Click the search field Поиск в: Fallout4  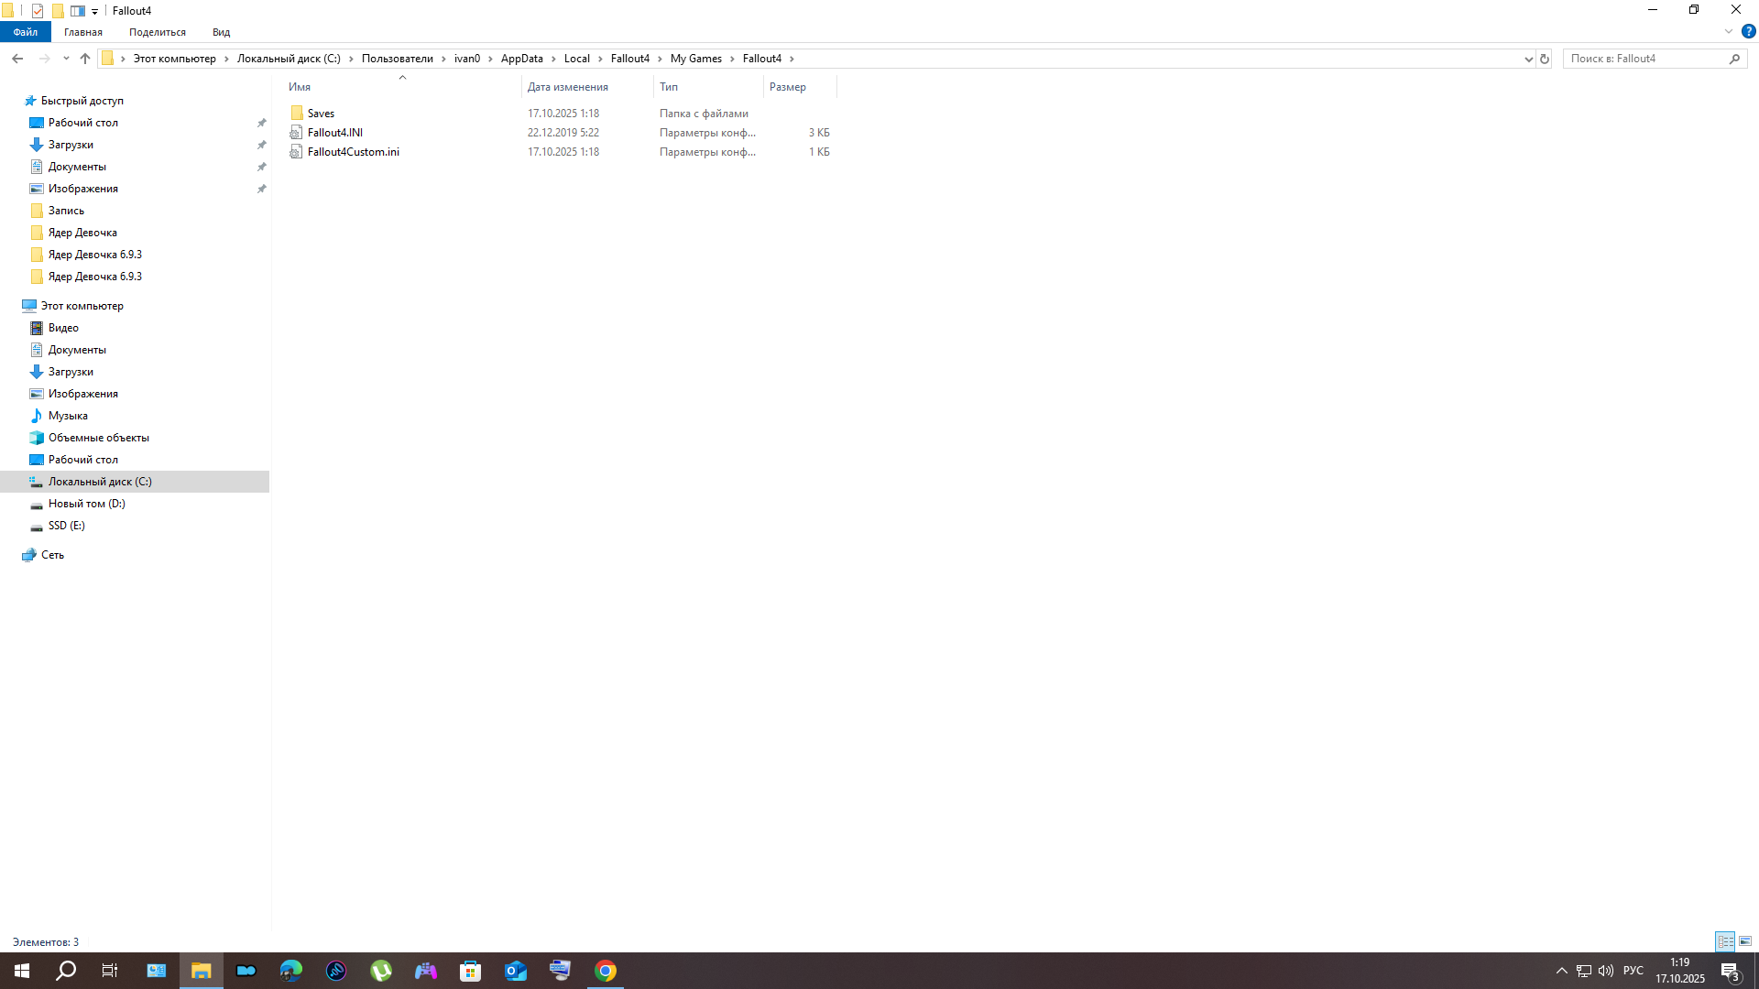coord(1646,59)
